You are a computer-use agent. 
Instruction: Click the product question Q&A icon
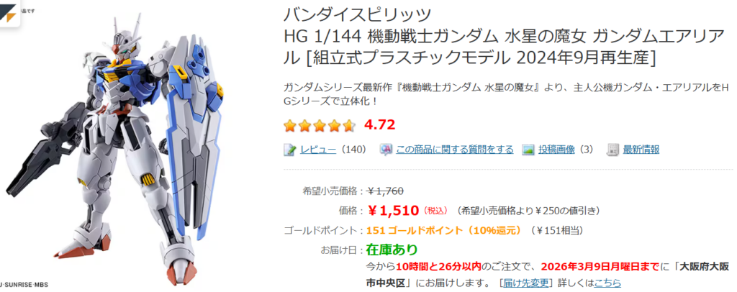(x=386, y=150)
